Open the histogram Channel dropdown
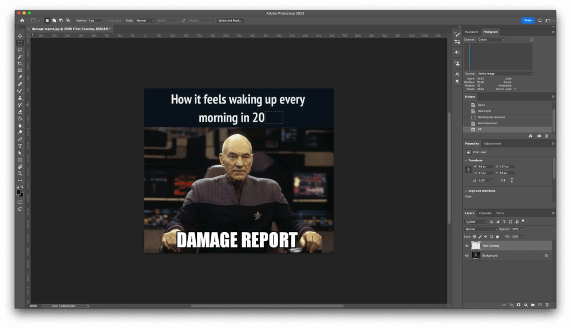 pyautogui.click(x=491, y=40)
